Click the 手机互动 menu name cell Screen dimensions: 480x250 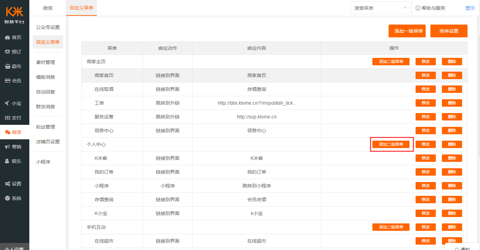(112, 227)
